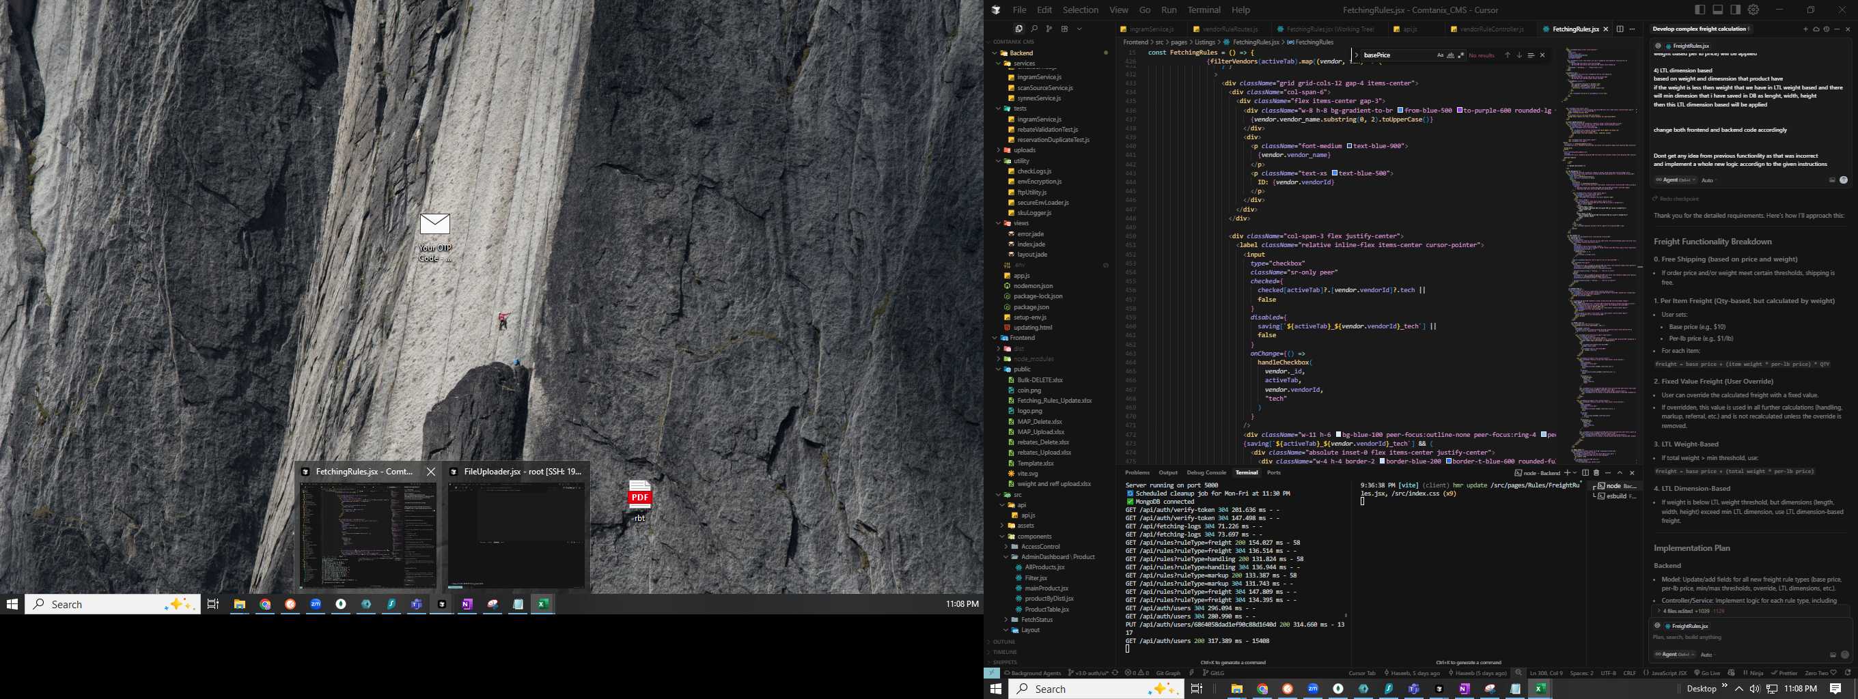The image size is (1858, 699).
Task: Split the terminal pane
Action: (x=1585, y=473)
